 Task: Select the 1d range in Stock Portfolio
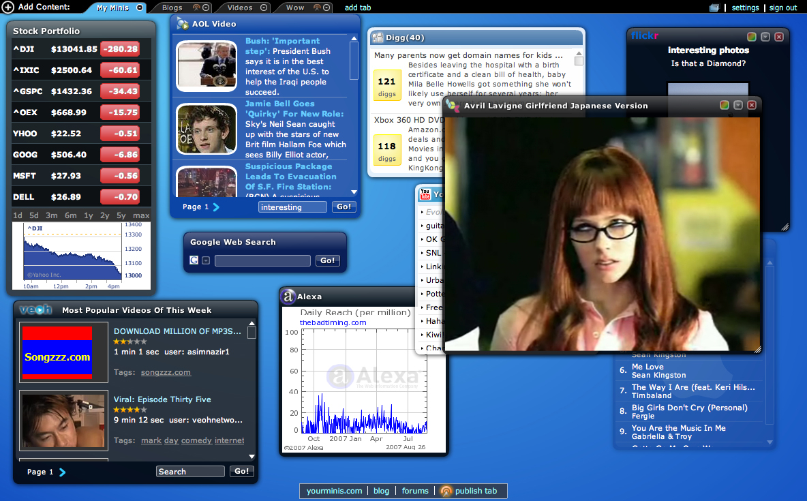click(18, 215)
